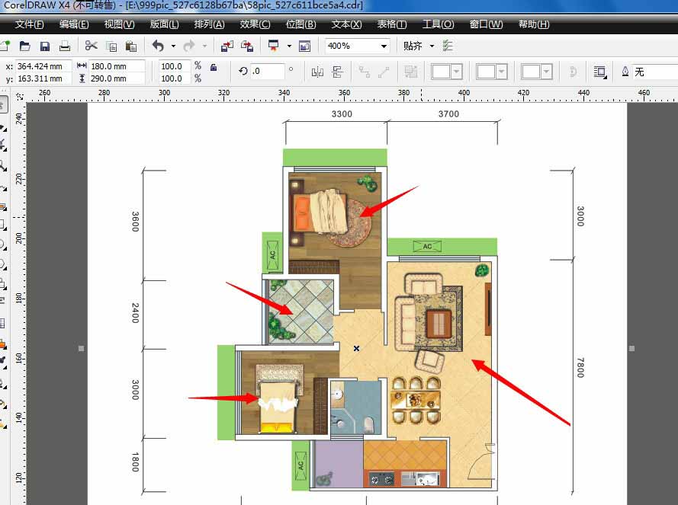Open the start arrowhead selector
The width and height of the screenshot is (678, 505).
[447, 72]
